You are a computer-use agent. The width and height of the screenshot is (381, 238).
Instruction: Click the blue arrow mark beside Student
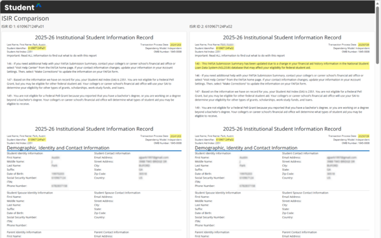[39, 5]
